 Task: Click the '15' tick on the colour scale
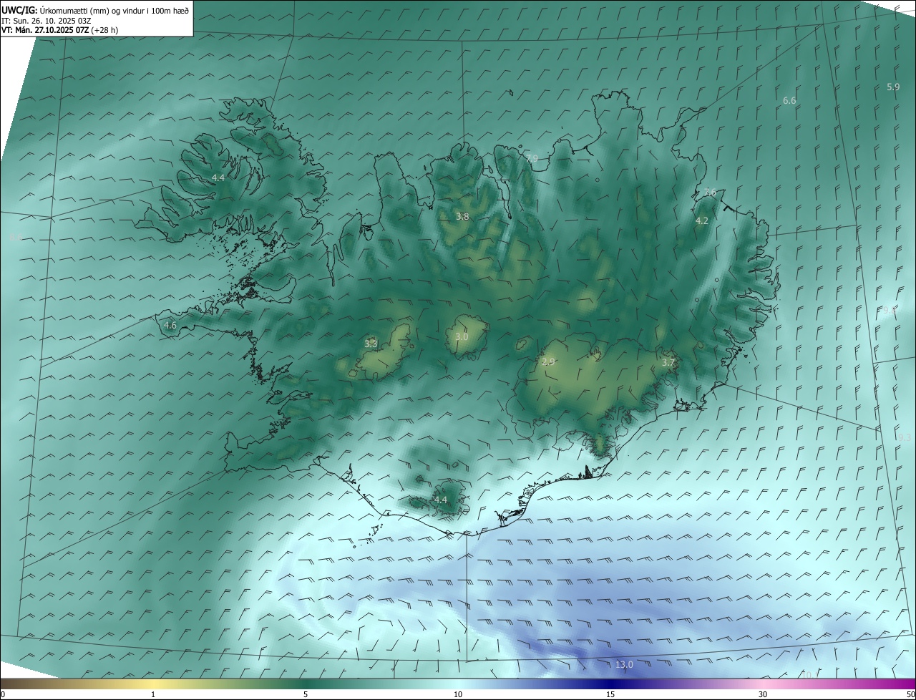coord(610,694)
